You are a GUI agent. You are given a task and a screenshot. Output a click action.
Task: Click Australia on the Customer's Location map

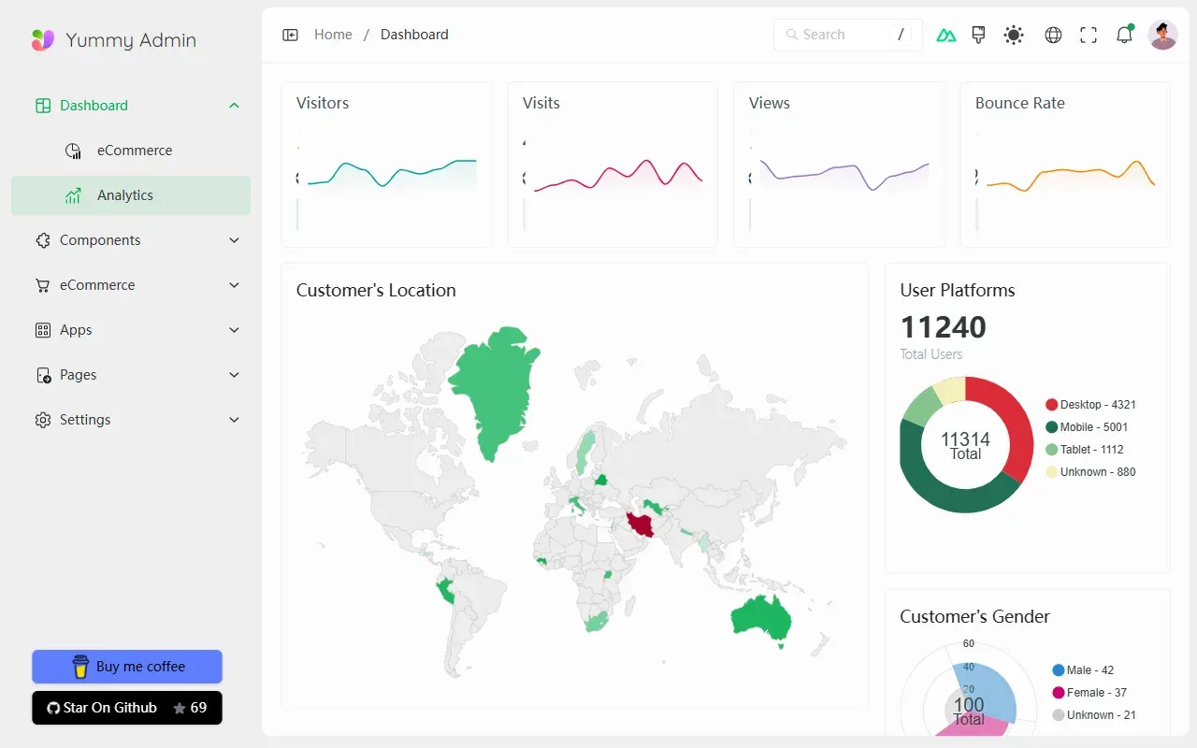point(760,617)
